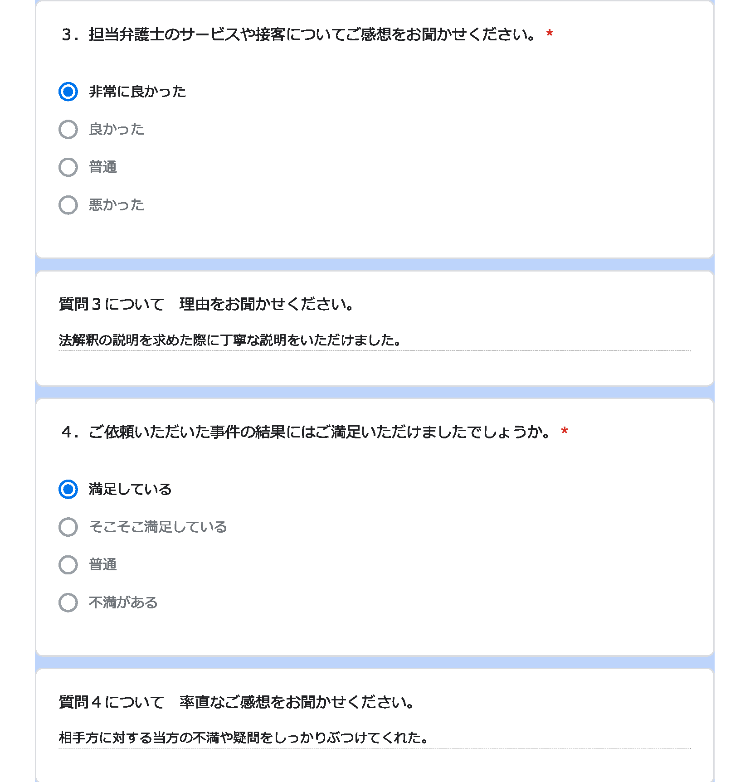Click the 不満がある label text
The height and width of the screenshot is (782, 750).
(x=123, y=602)
